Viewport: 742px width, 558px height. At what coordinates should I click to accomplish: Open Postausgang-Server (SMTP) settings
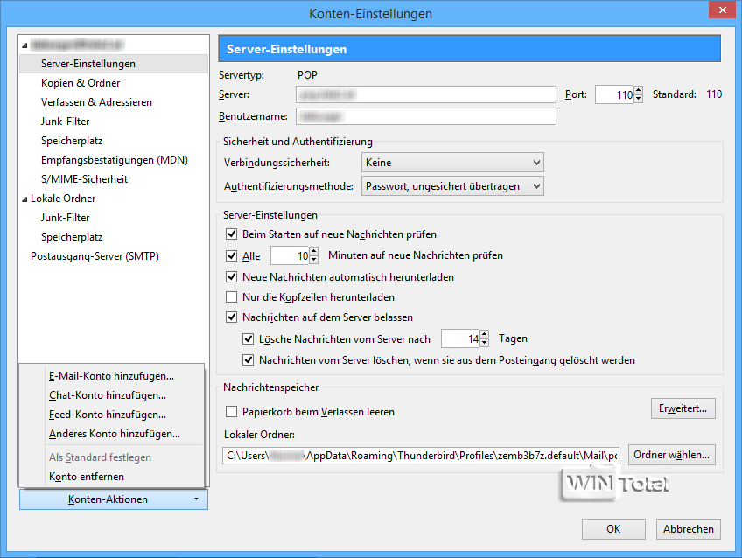point(94,256)
